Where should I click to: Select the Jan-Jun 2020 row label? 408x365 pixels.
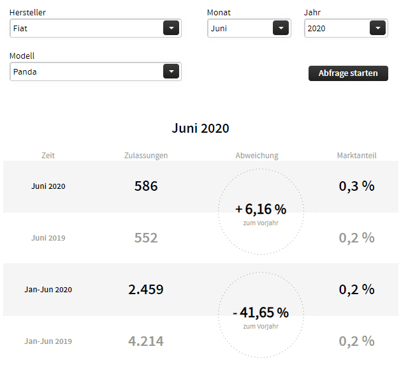(x=48, y=290)
